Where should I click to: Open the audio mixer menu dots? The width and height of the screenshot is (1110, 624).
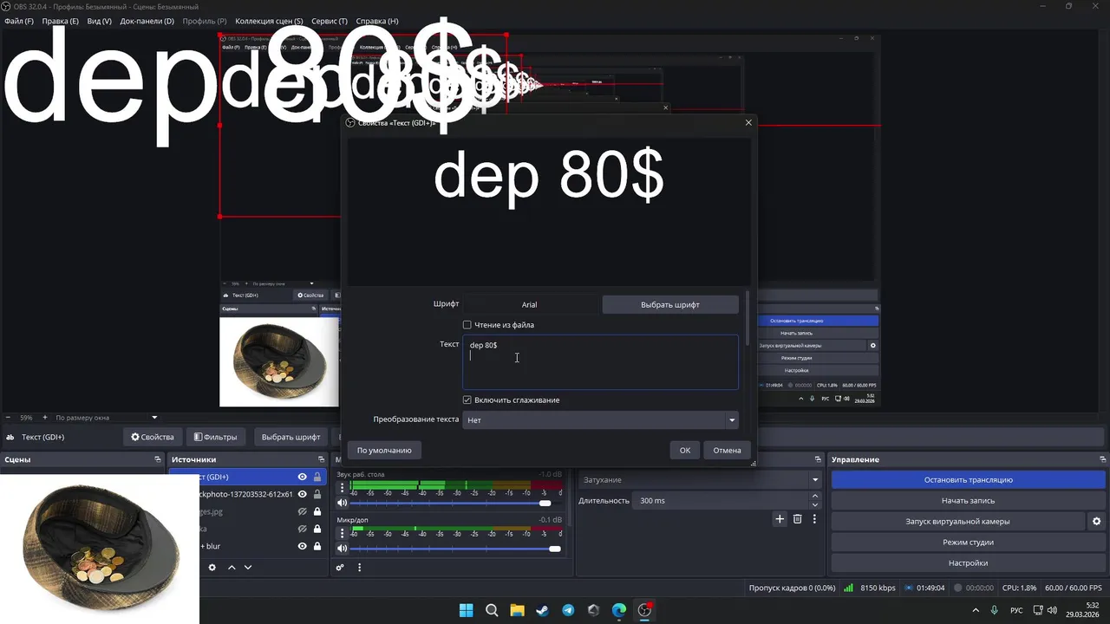point(359,568)
